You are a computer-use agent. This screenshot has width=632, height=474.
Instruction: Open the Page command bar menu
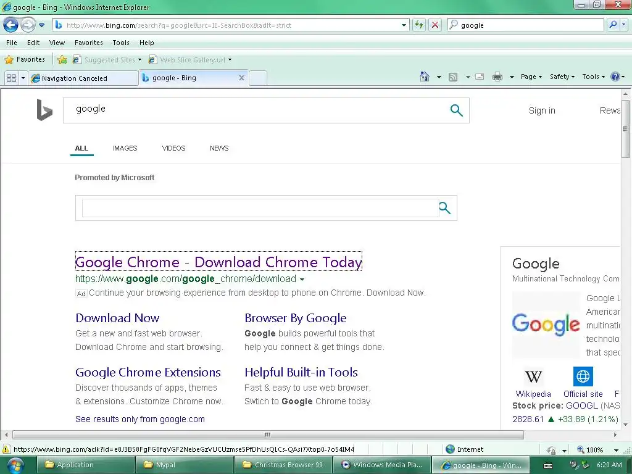(531, 77)
